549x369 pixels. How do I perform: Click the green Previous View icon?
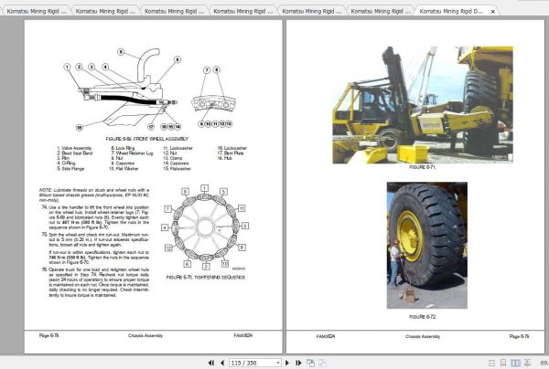(x=310, y=363)
